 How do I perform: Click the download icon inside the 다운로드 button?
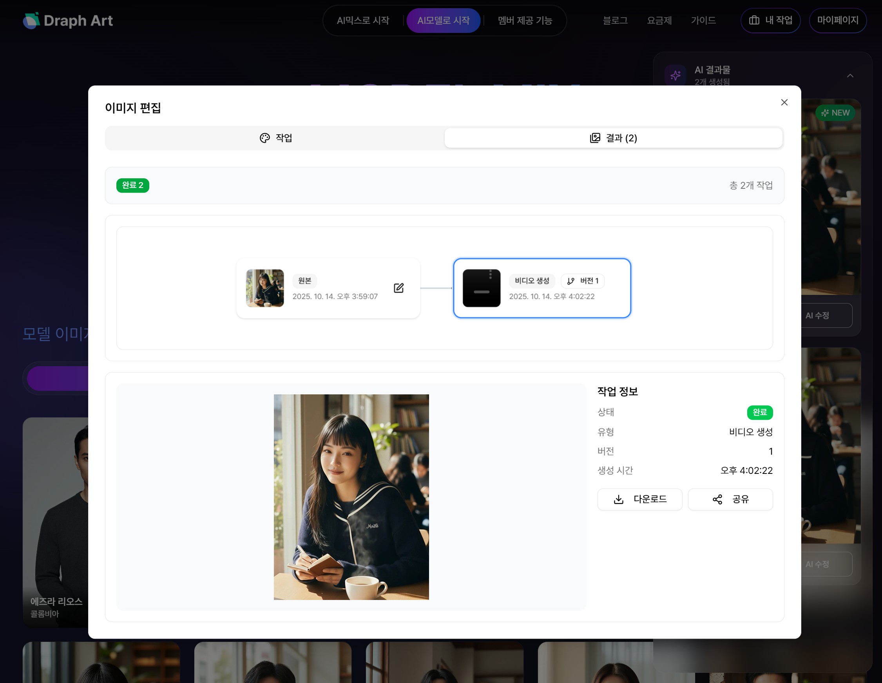[x=618, y=499]
